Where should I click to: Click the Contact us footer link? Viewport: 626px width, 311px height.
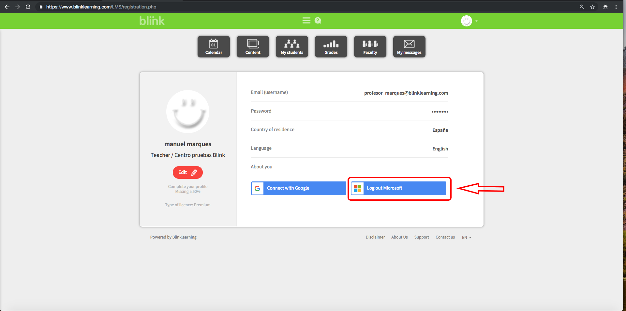click(x=445, y=237)
